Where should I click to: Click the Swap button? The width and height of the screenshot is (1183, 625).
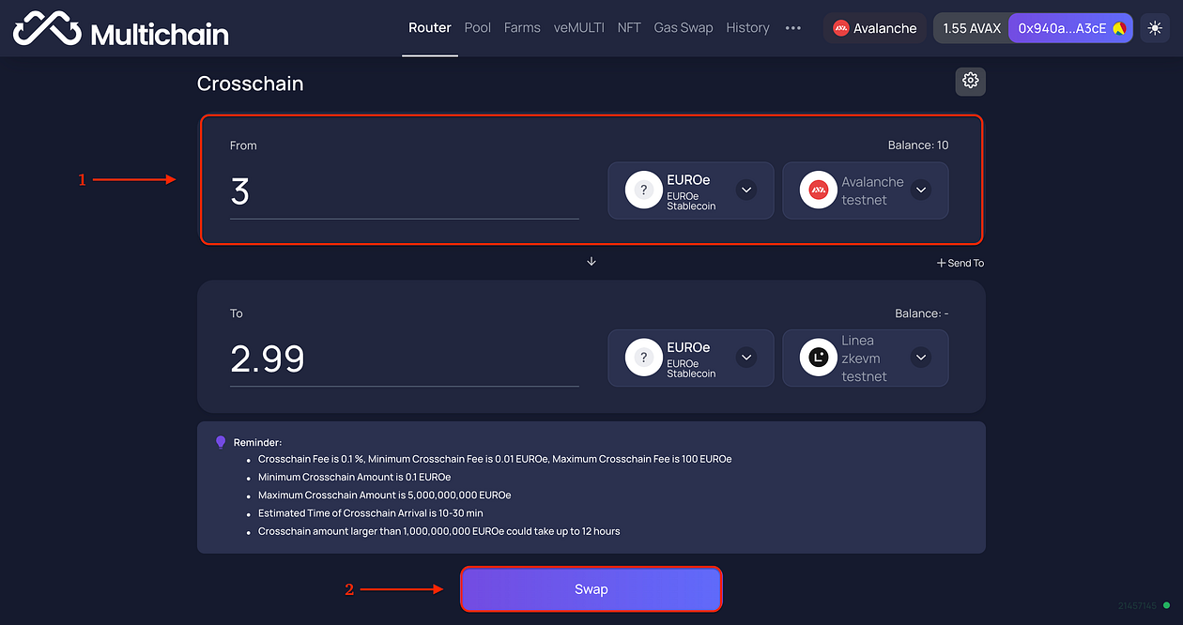coord(591,589)
